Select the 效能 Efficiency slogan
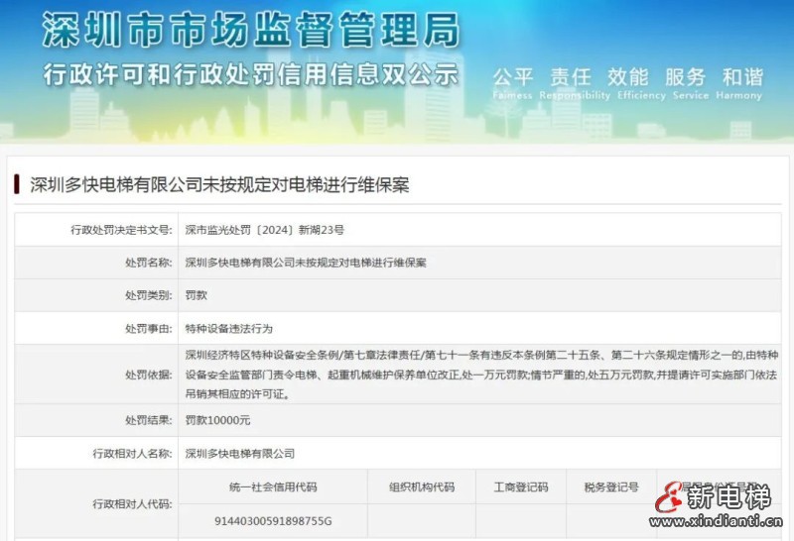Viewport: 794px width, 541px height. tap(627, 77)
